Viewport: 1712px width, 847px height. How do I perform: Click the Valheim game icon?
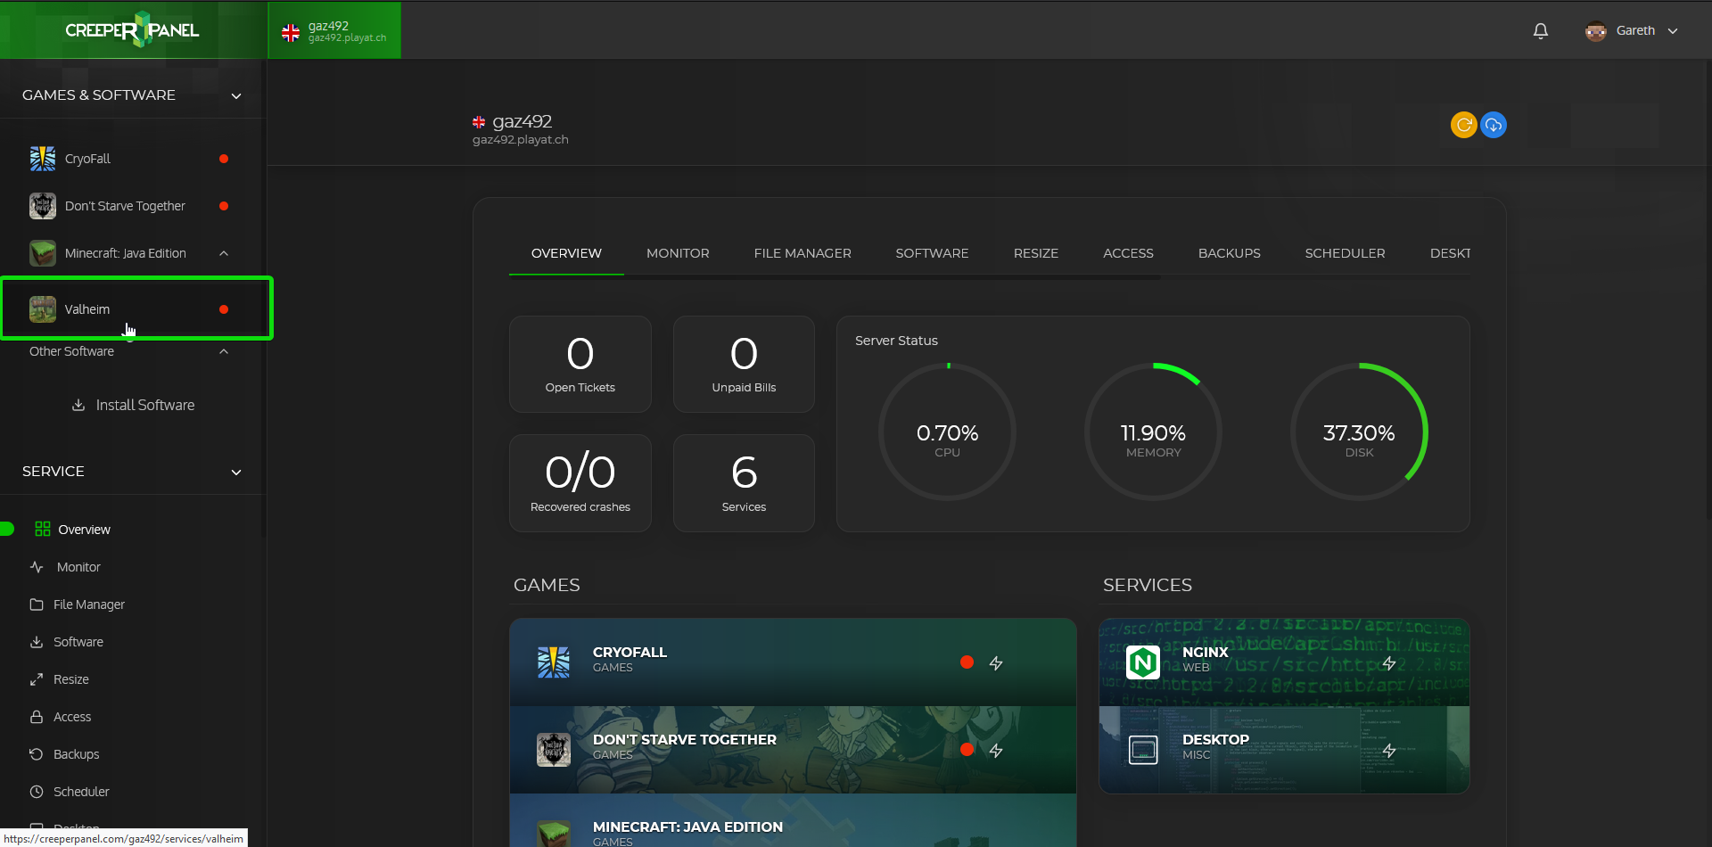(x=43, y=309)
